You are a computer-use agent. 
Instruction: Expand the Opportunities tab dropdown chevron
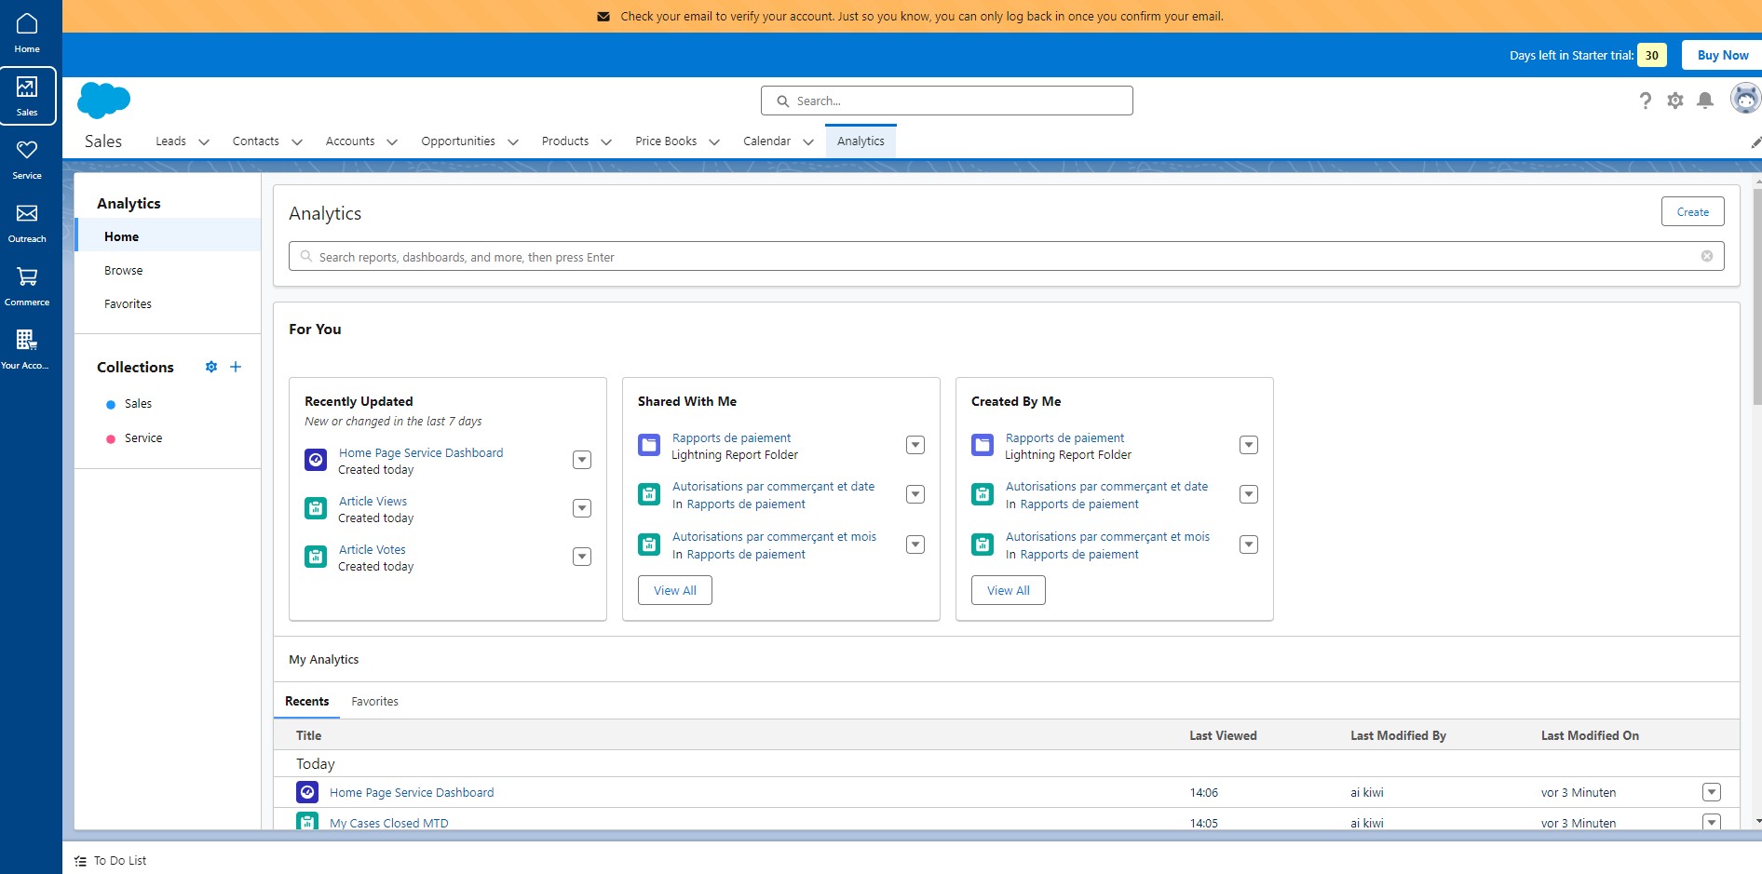tap(513, 142)
